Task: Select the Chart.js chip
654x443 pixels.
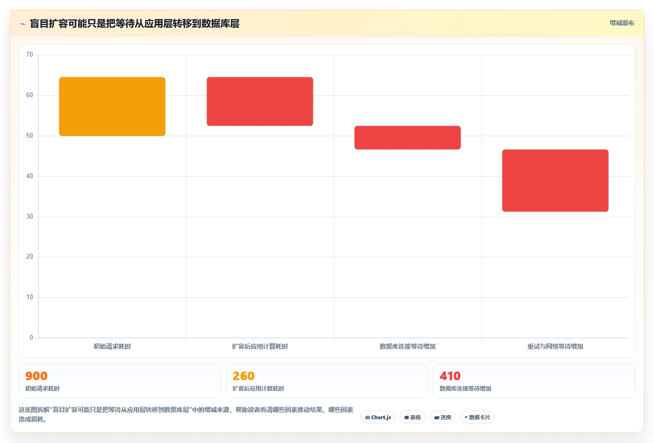Action: tap(378, 417)
